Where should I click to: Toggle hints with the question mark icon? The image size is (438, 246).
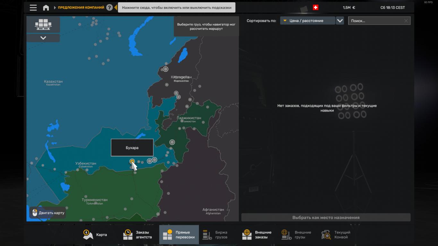[109, 8]
